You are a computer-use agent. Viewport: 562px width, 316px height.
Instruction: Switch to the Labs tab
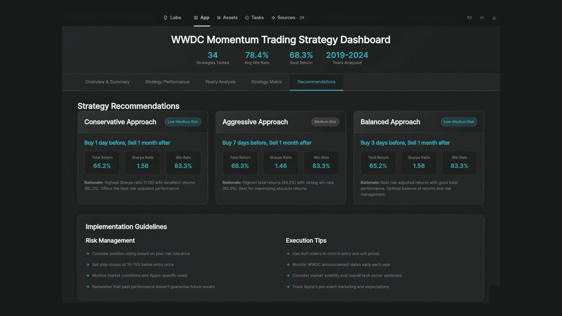[x=172, y=18]
